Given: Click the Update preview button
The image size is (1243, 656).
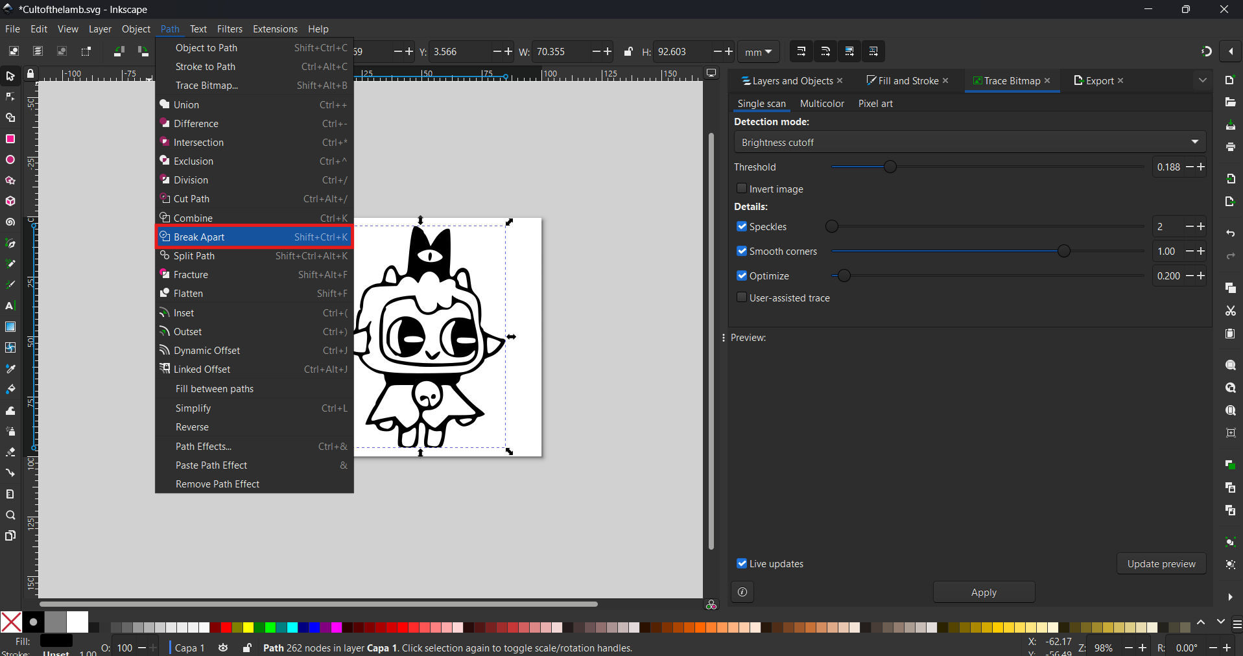Looking at the screenshot, I should tap(1161, 564).
